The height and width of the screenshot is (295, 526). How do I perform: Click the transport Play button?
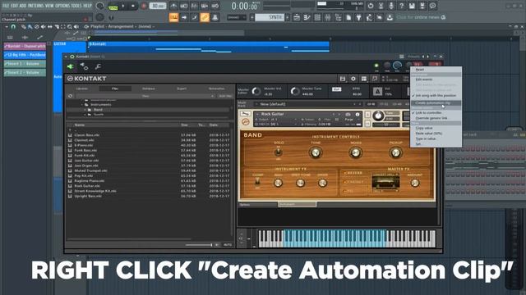pos(122,7)
